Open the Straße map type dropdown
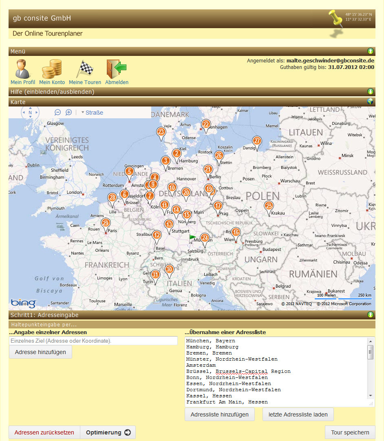The width and height of the screenshot is (384, 441). coord(92,113)
